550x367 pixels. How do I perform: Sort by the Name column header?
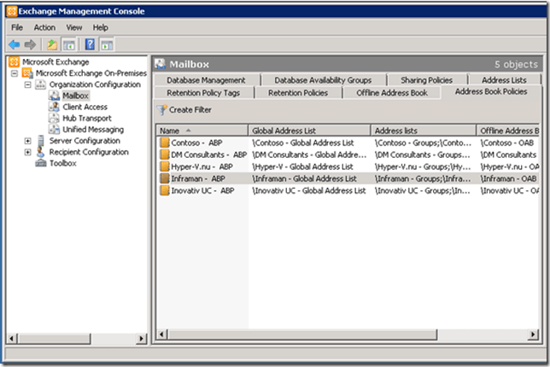[x=201, y=130]
